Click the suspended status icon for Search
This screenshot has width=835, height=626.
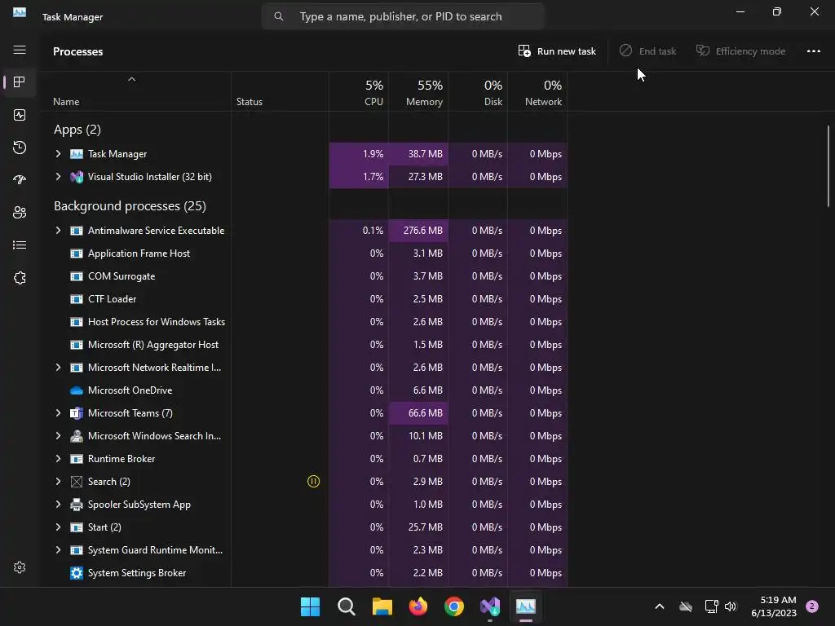click(x=314, y=481)
